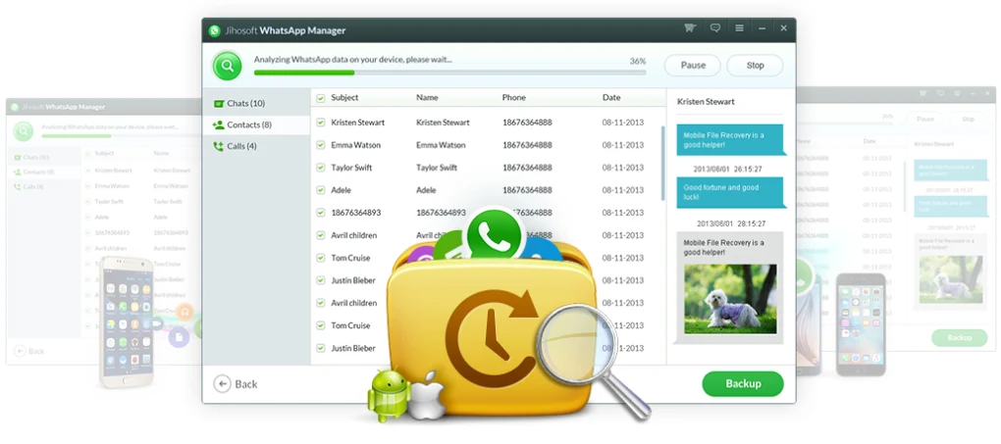Screen dimensions: 1001x444
Task: Click the Android robot icon
Action: [x=386, y=393]
